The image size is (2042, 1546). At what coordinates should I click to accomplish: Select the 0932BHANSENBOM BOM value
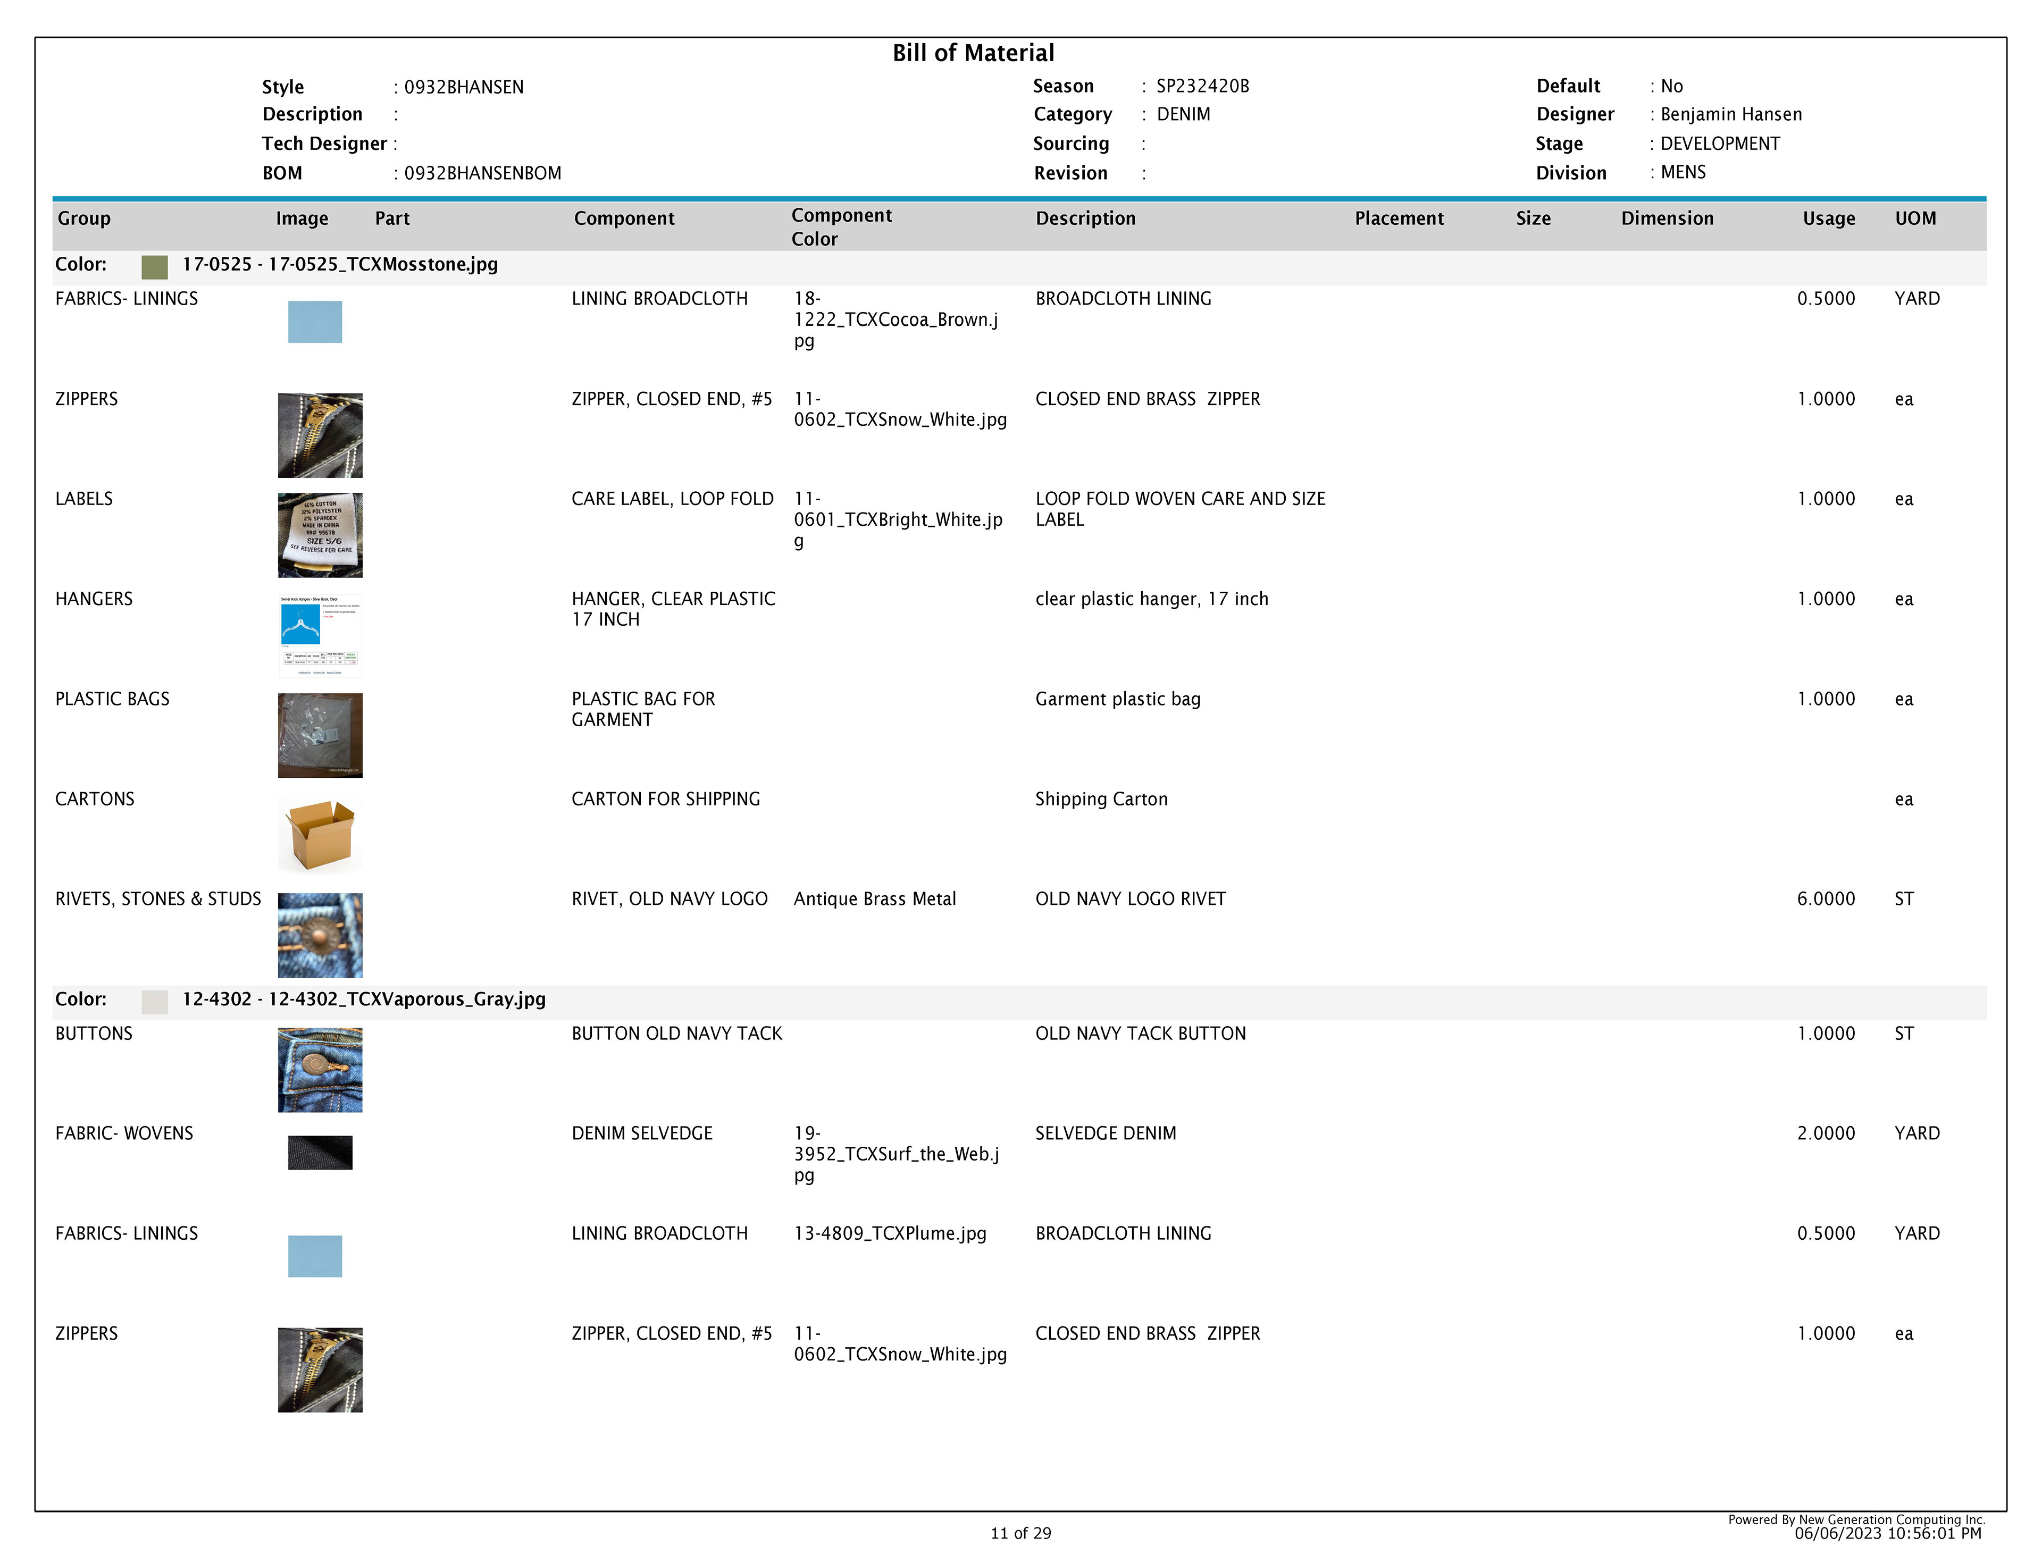point(482,173)
